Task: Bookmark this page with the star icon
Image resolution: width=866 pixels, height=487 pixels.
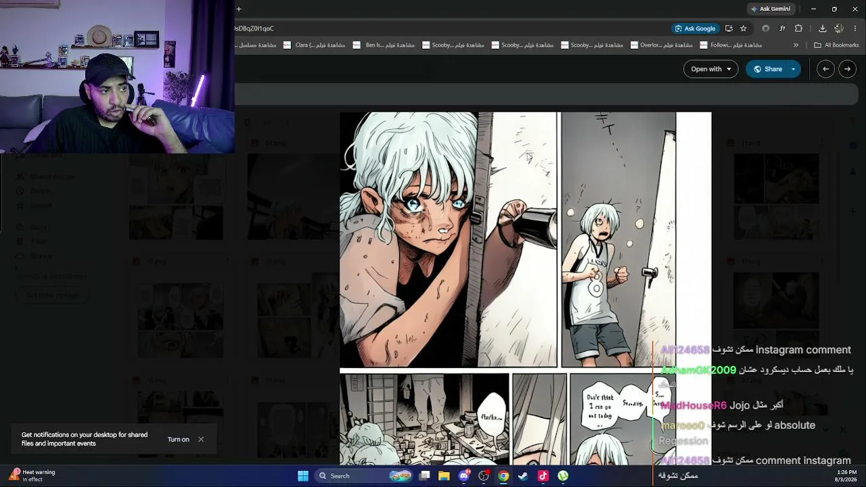Action: (744, 28)
